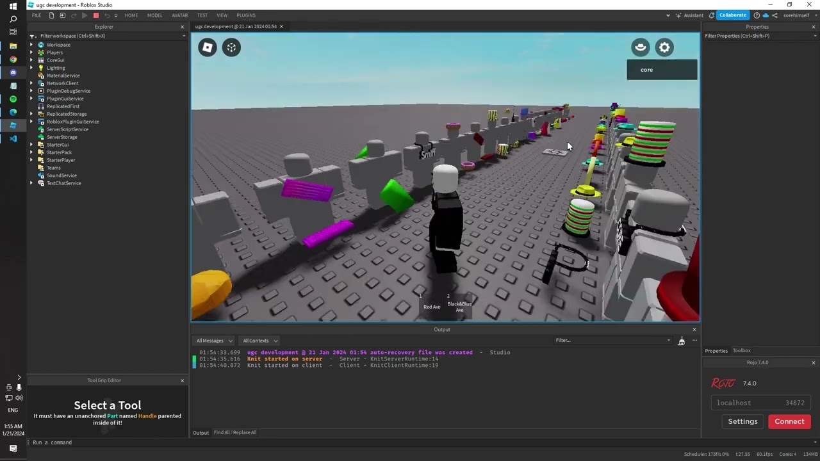The width and height of the screenshot is (820, 461).
Task: Open Windows Search from the taskbar
Action: pyautogui.click(x=13, y=19)
